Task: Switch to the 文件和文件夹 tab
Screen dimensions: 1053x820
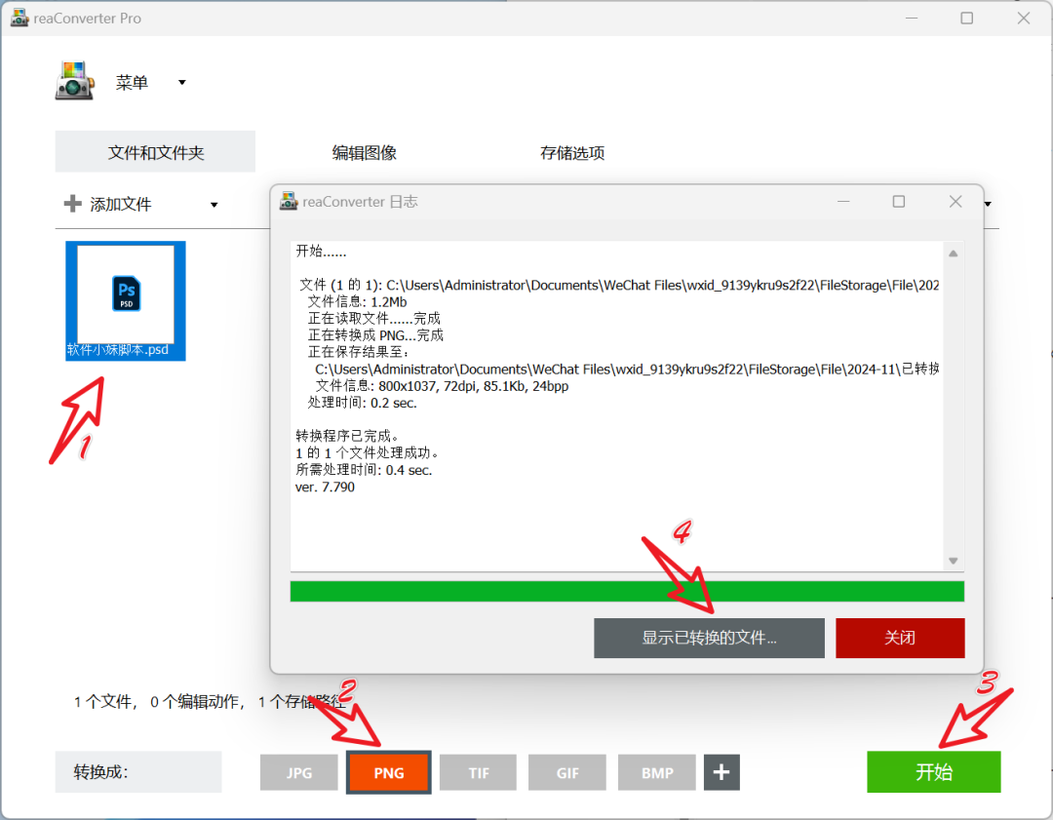Action: coord(155,152)
